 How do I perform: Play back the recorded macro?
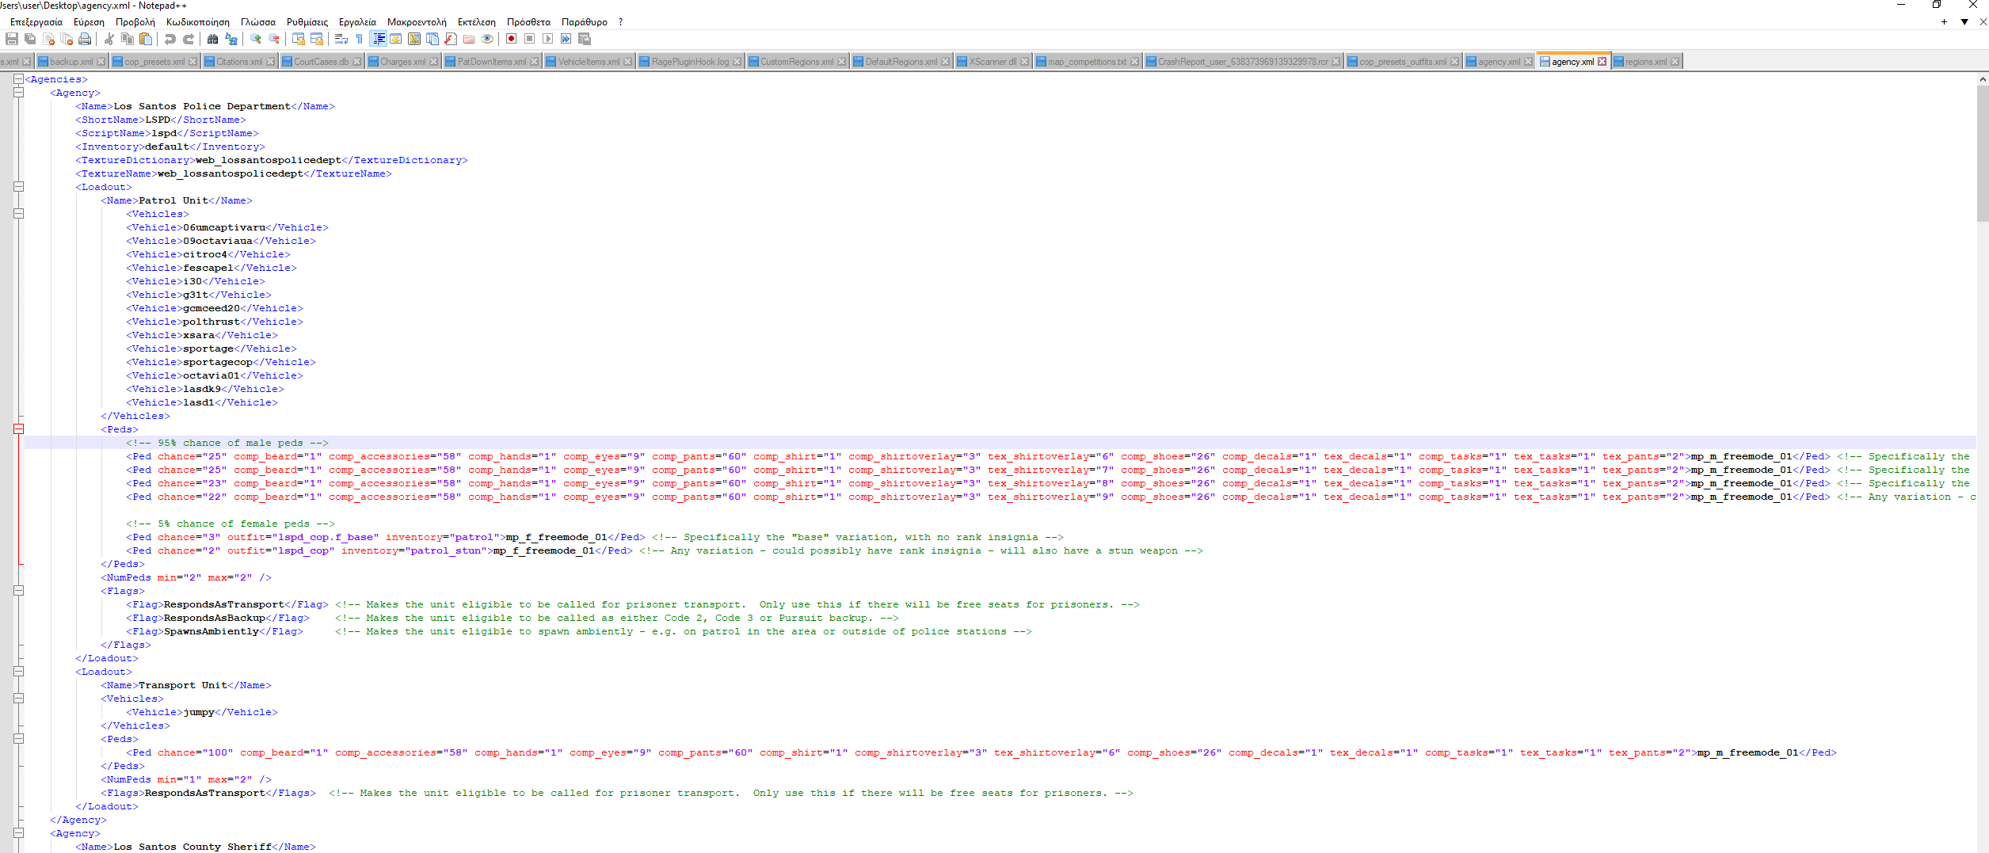tap(547, 39)
